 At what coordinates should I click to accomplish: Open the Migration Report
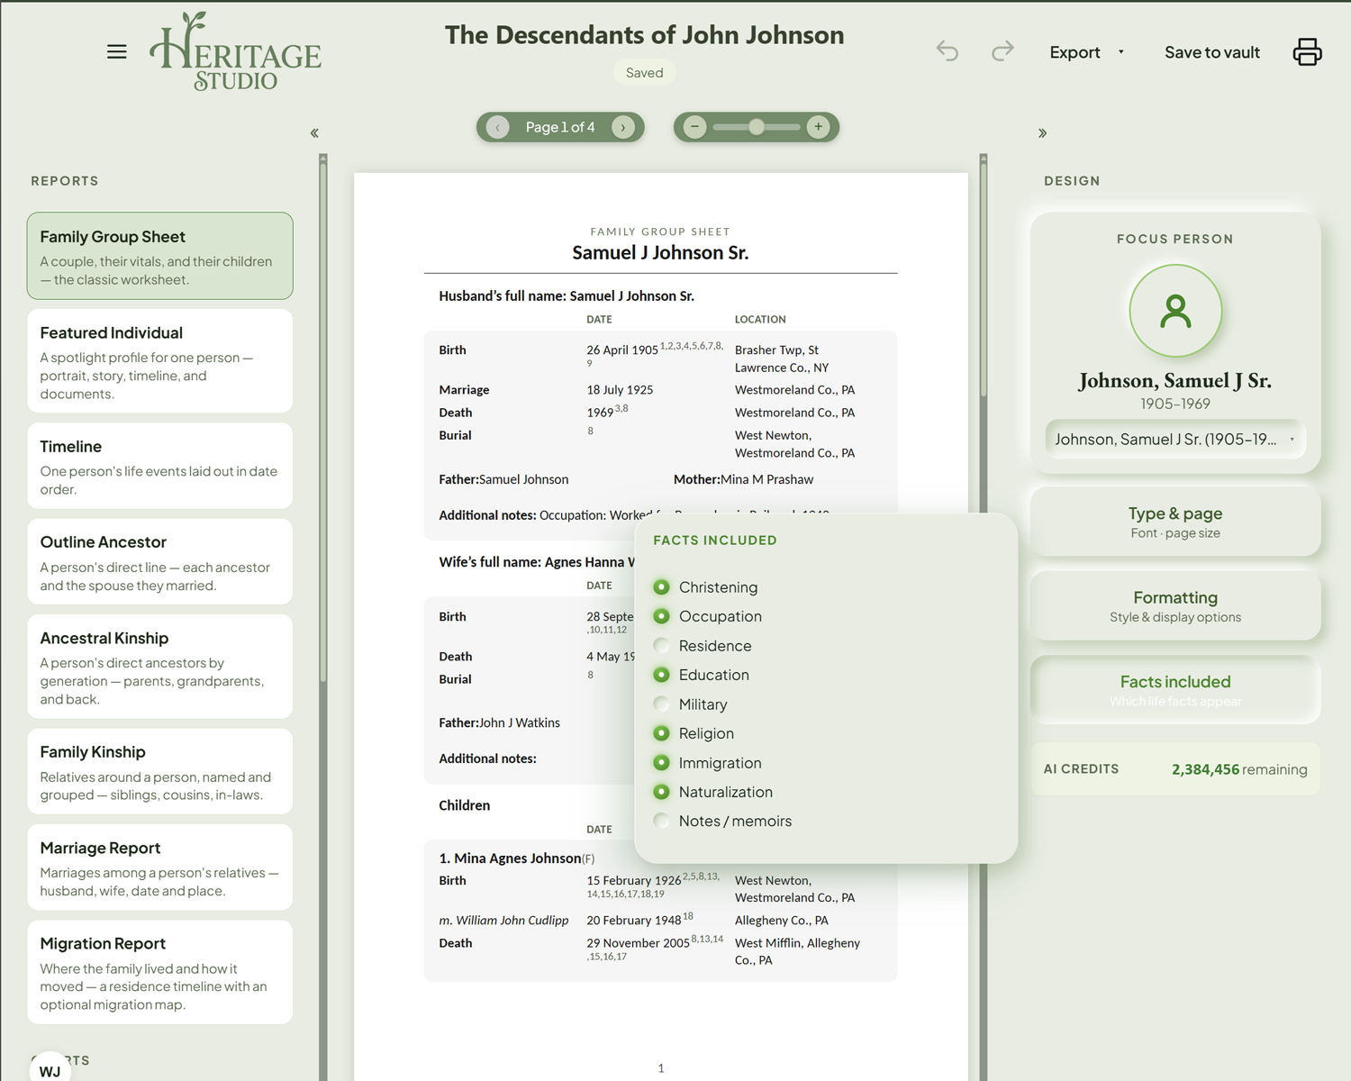(160, 972)
